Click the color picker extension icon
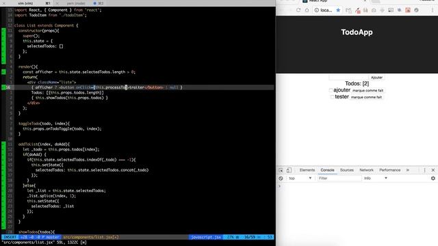This screenshot has width=438, height=246. pyautogui.click(x=357, y=10)
